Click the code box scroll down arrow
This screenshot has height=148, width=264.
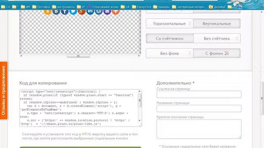(x=139, y=120)
